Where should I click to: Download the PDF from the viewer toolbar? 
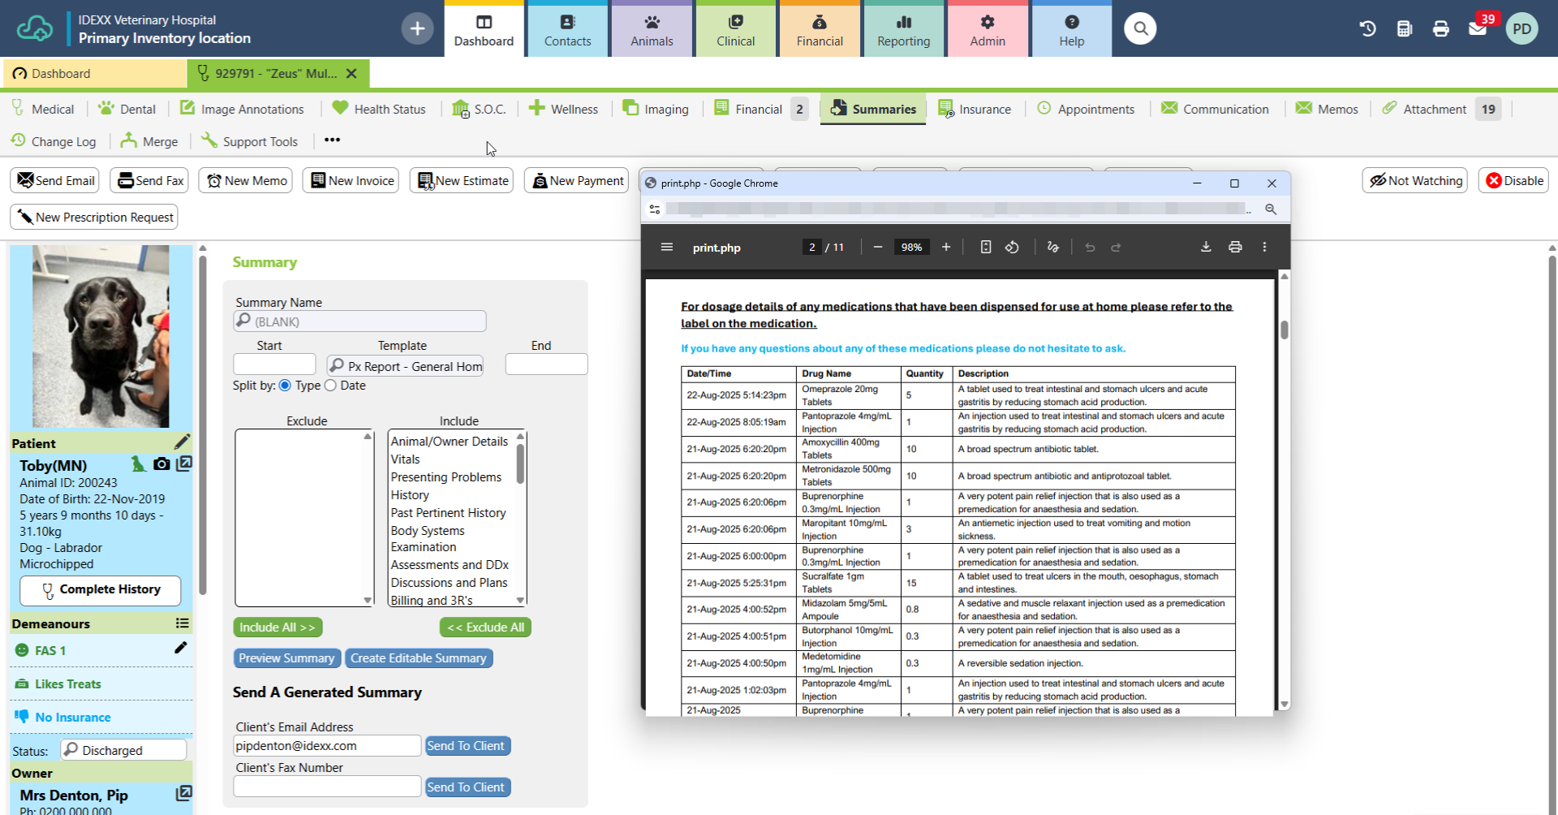click(x=1206, y=248)
